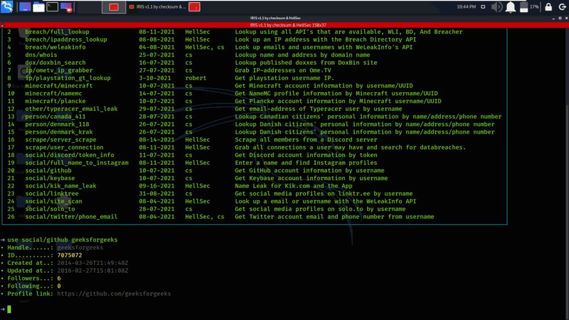This screenshot has height=320, width=569.
Task: Open the github.com/geeksforgeeks profile link
Action: 114,293
